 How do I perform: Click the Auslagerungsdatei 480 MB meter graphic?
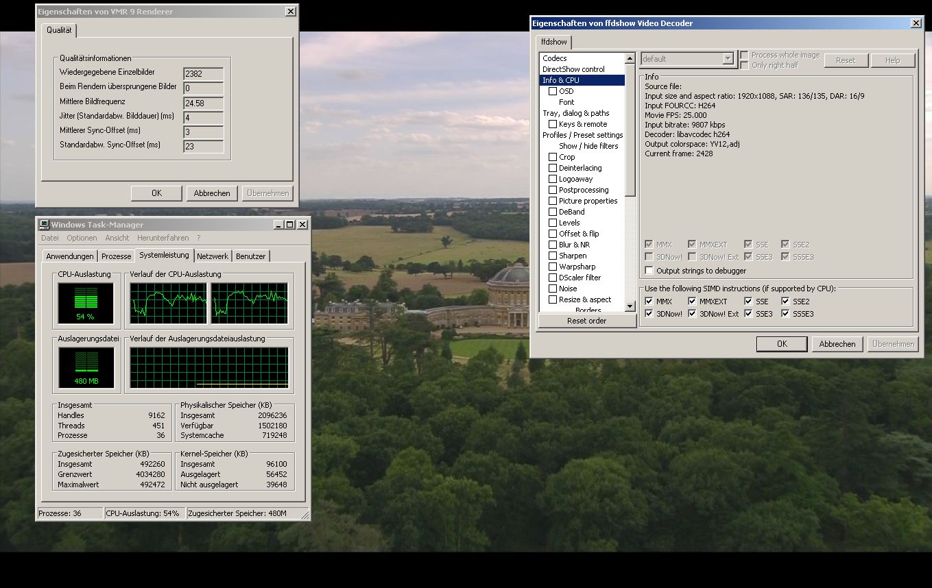click(86, 367)
